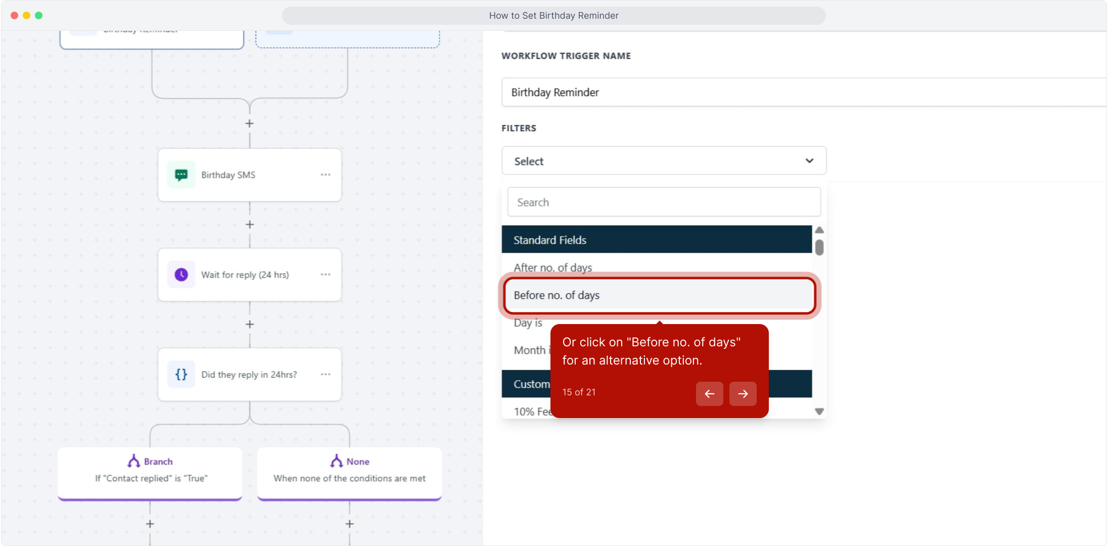Add step plus below None branch

349,524
